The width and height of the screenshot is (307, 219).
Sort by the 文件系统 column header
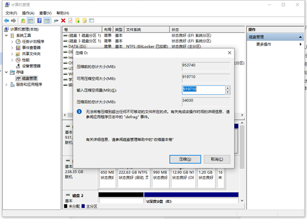pos(147,29)
